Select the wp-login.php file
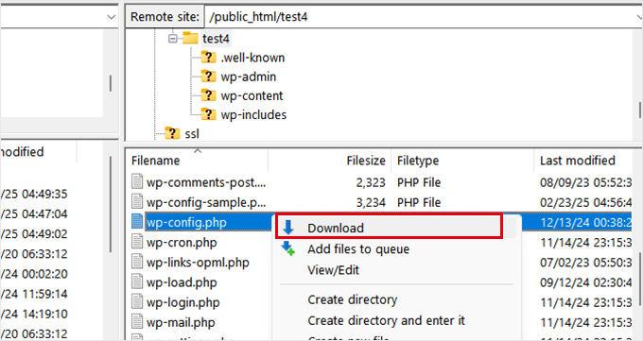643x341 pixels. (x=183, y=303)
